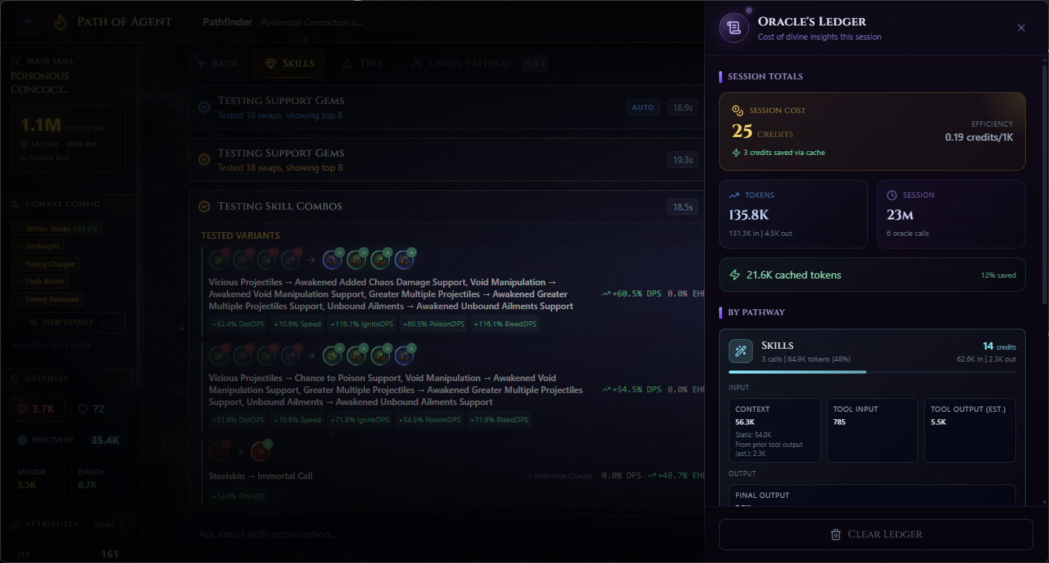Switch to the Tree tab
The height and width of the screenshot is (563, 1049).
[x=363, y=64]
